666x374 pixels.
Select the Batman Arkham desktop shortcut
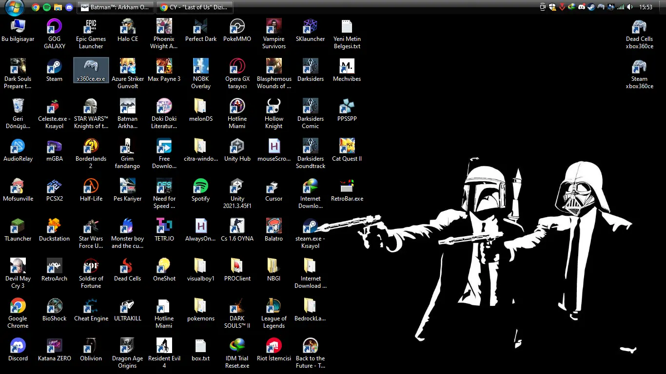128,113
